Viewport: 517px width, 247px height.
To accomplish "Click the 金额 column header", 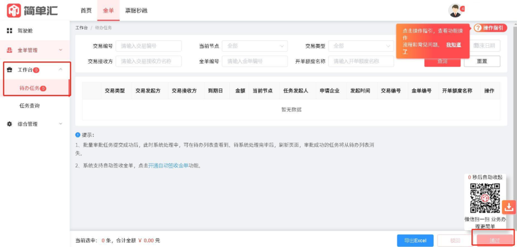I will tap(240, 91).
